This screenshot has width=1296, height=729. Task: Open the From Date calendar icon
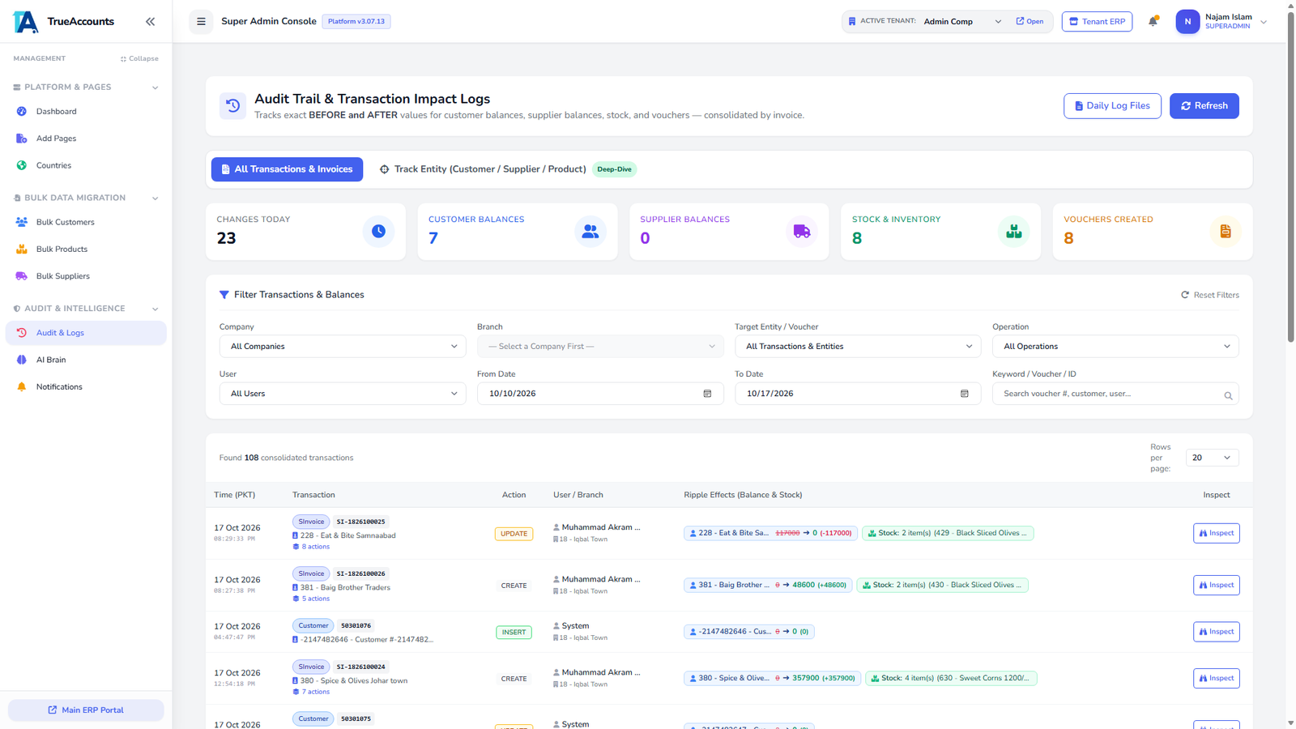707,394
